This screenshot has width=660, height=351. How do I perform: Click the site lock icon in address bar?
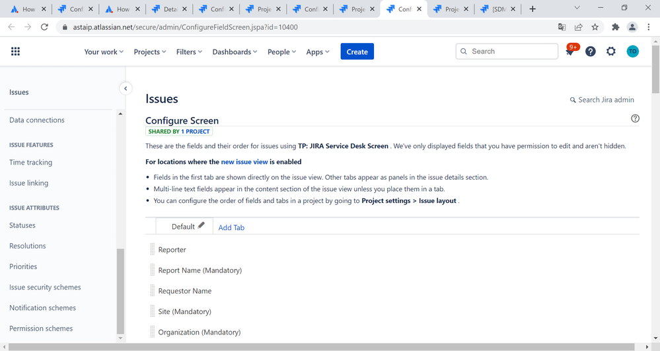click(x=65, y=27)
